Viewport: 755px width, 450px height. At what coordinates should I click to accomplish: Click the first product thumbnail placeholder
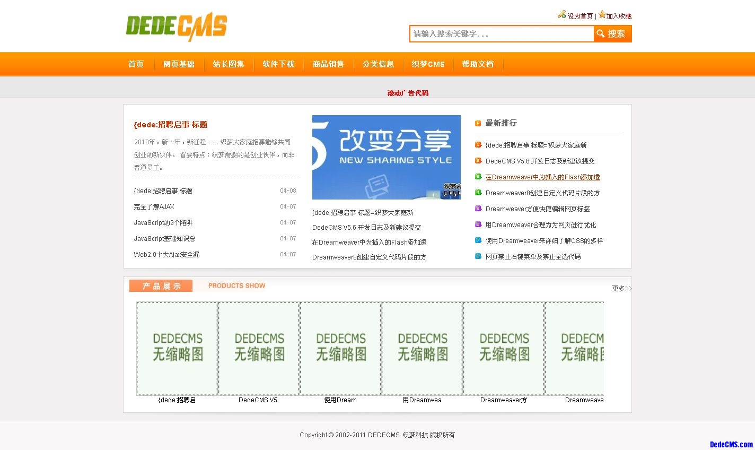click(x=178, y=348)
